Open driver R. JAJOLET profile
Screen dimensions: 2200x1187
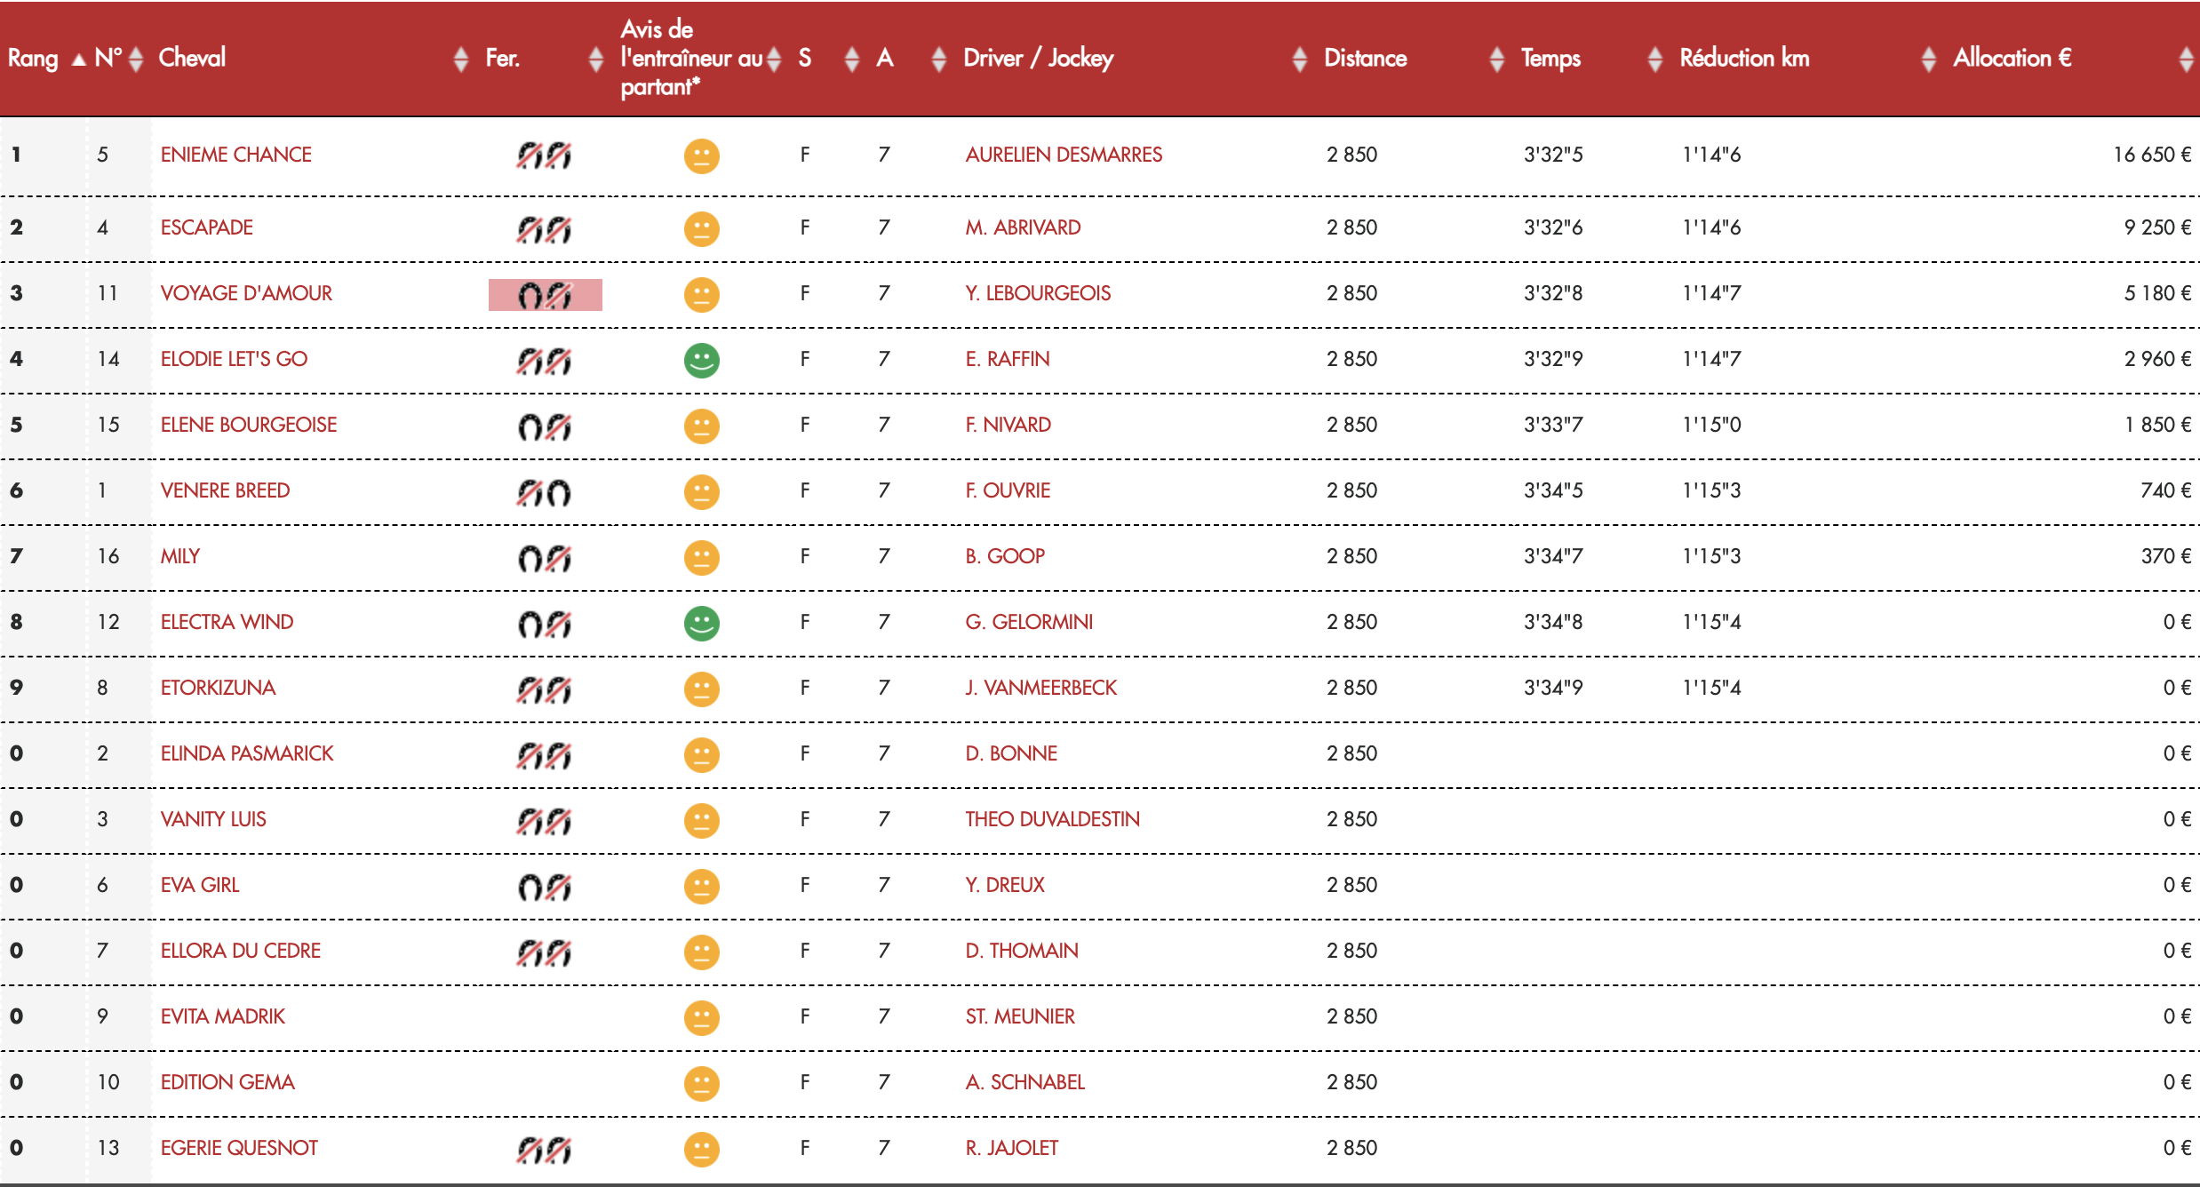pos(1012,1148)
